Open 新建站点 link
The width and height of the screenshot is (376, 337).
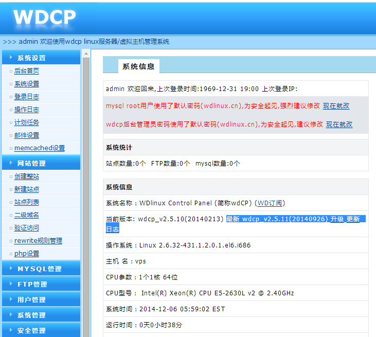pos(27,189)
